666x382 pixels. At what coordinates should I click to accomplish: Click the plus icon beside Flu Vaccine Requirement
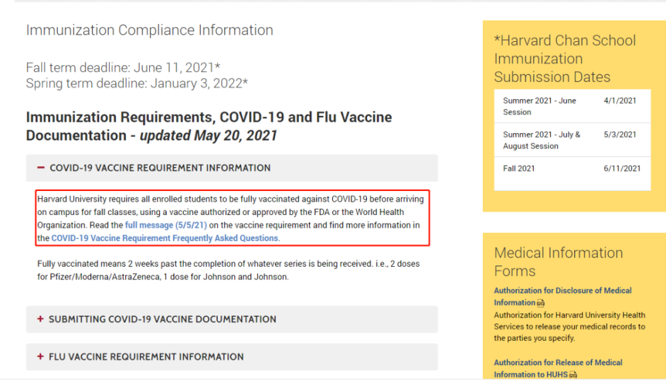(x=41, y=357)
